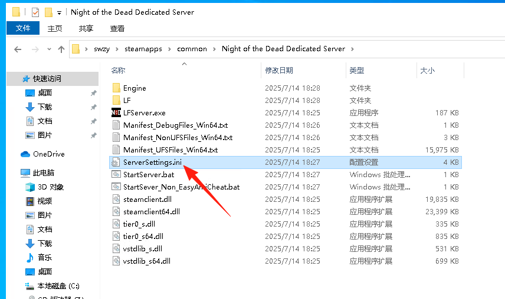Click steamapps in the address path

143,49
